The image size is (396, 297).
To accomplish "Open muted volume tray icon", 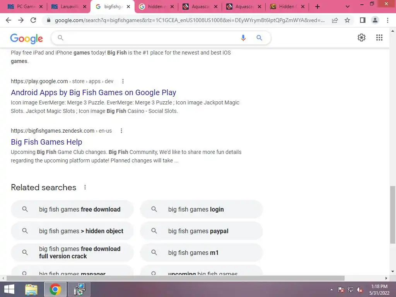I will 360,290.
